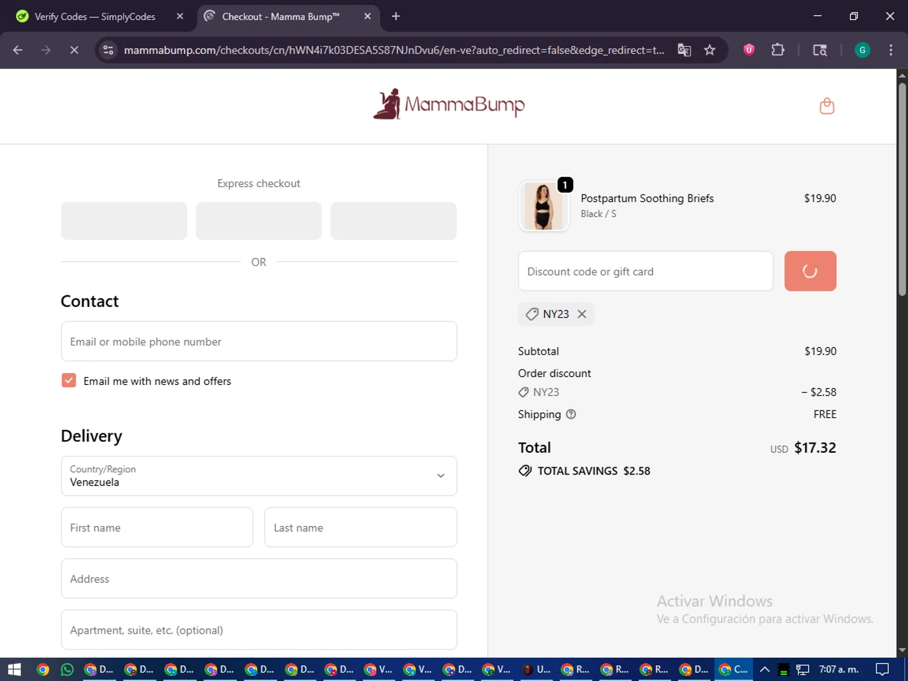The image size is (908, 681).
Task: Click the Apartment, suite, etc. field
Action: 259,630
